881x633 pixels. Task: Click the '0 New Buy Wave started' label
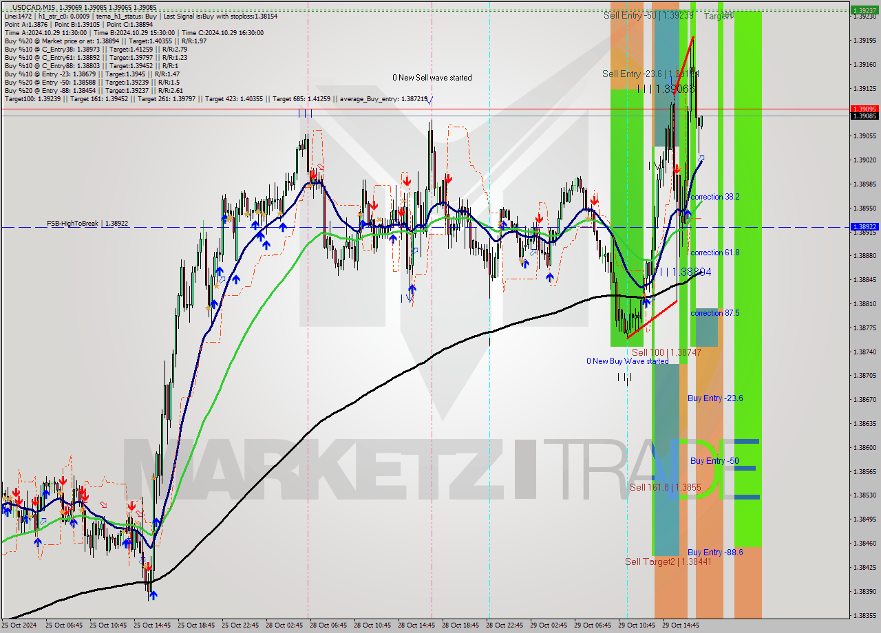point(627,361)
